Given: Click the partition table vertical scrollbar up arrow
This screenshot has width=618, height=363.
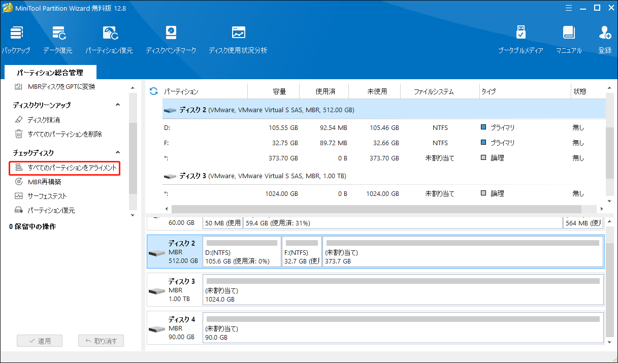Looking at the screenshot, I should [609, 89].
